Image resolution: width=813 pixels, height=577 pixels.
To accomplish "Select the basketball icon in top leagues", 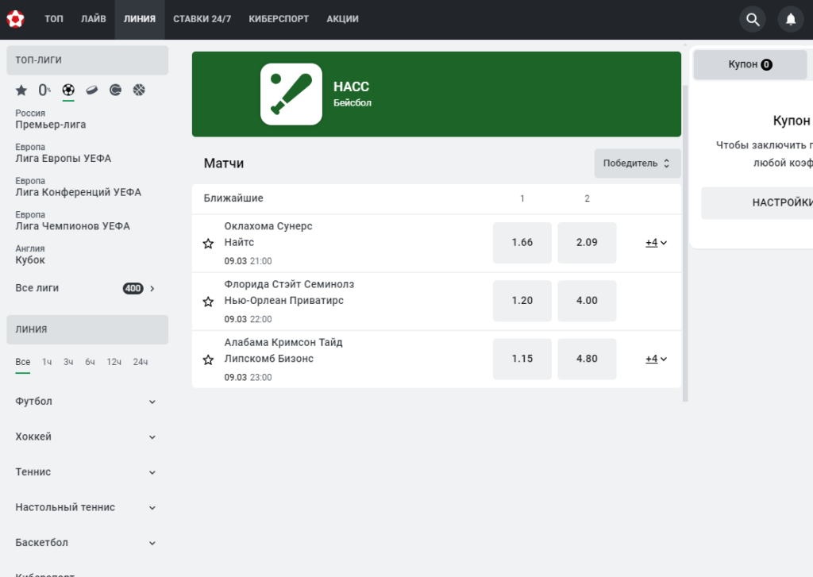I will [139, 90].
